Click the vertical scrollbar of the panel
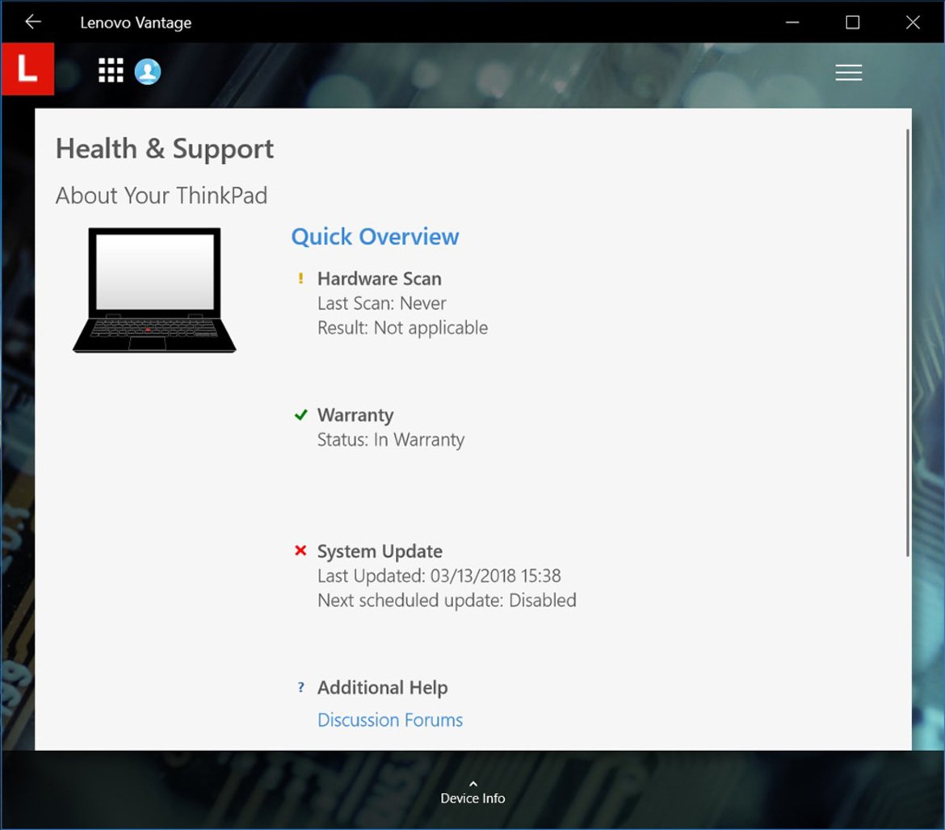The height and width of the screenshot is (830, 945). click(x=908, y=342)
